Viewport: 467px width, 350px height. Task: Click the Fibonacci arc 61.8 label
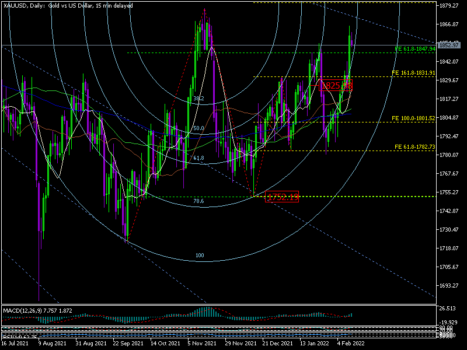(x=198, y=158)
